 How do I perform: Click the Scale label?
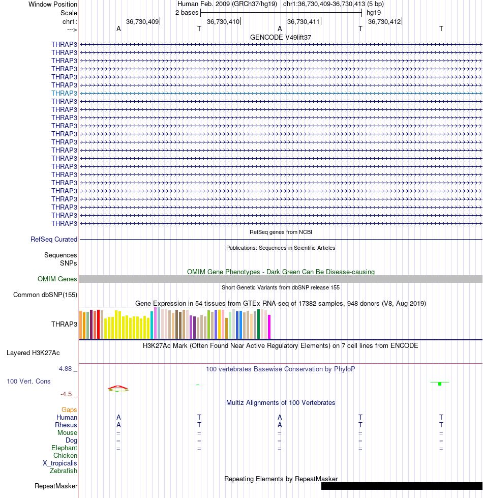tap(69, 13)
